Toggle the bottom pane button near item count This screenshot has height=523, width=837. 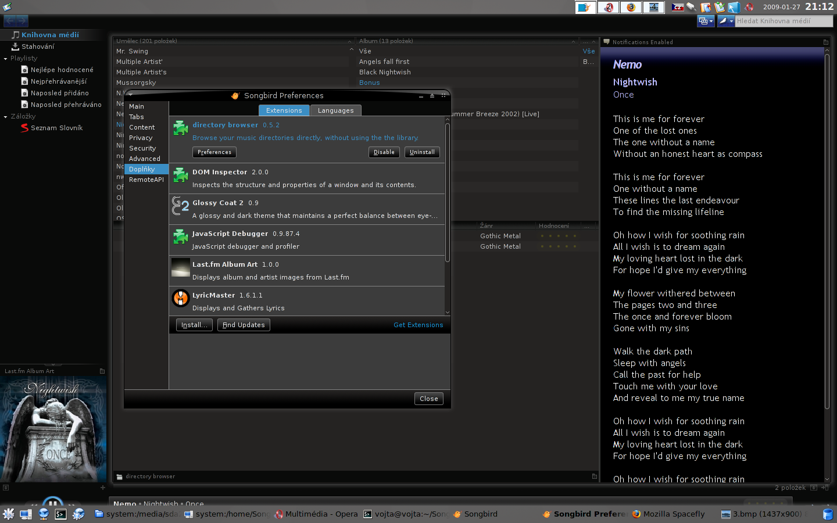coord(814,488)
